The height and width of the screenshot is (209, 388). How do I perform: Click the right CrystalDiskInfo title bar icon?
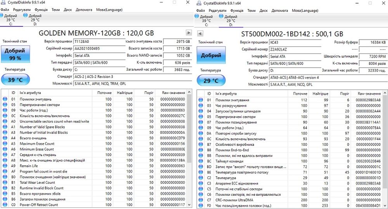[x=199, y=3]
